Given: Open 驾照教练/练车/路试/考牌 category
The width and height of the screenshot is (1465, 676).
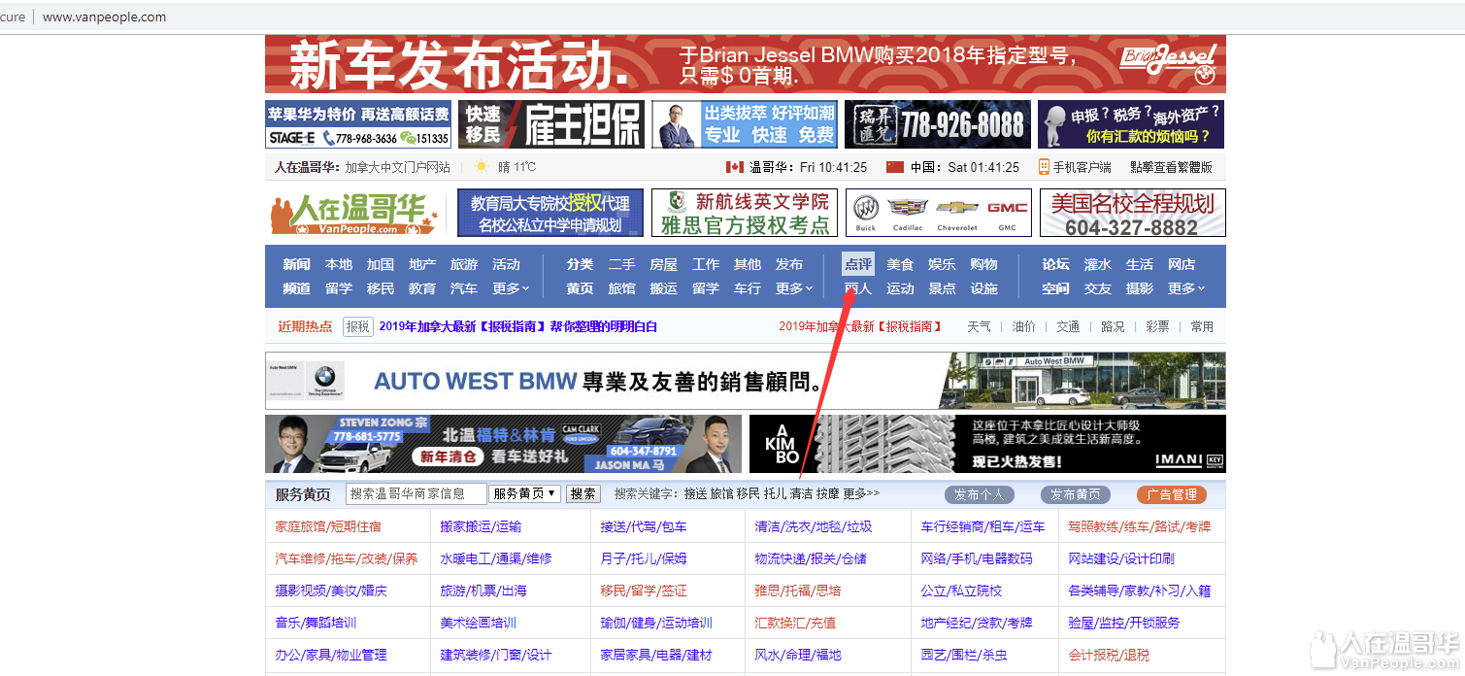Looking at the screenshot, I should click(x=1140, y=526).
